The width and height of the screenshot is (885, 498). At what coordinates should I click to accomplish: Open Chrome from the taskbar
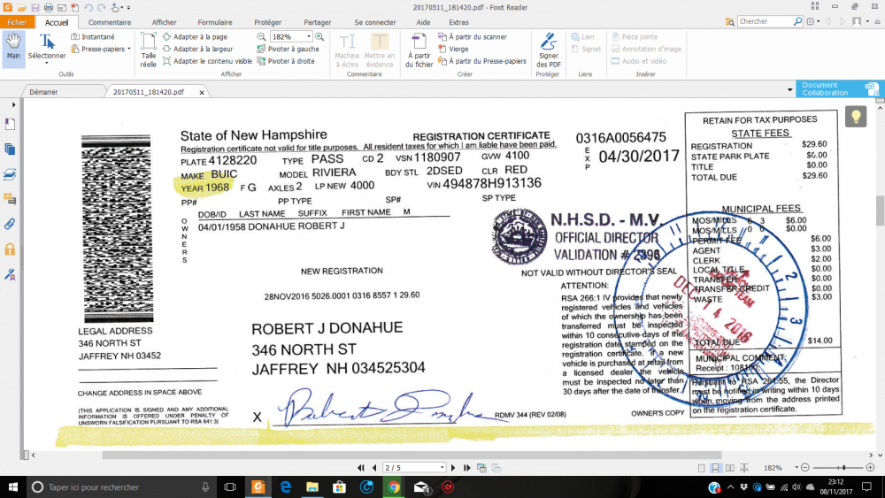tap(394, 487)
